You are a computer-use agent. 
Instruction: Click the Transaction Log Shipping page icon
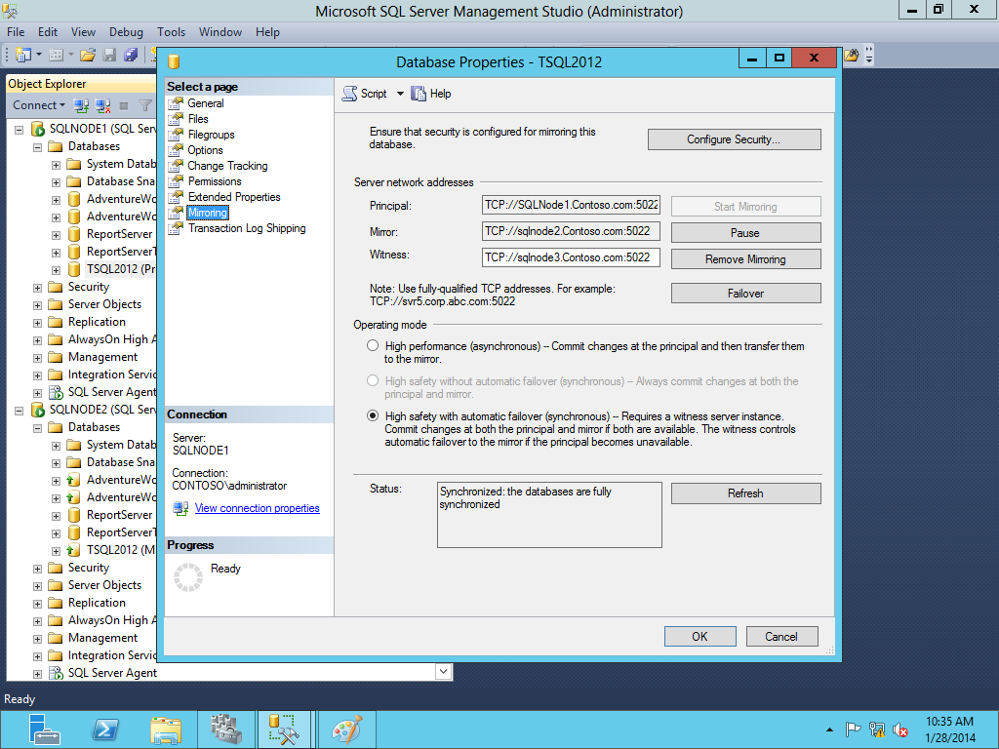176,228
